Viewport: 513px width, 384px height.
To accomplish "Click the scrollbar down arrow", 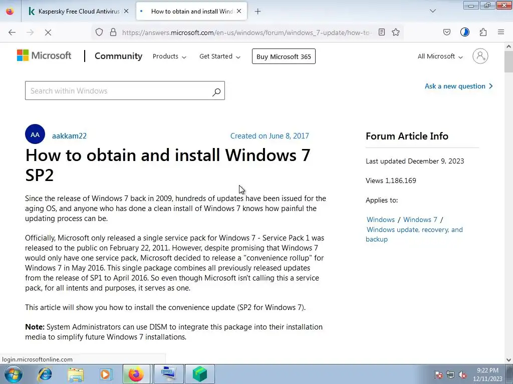I will coord(509,360).
